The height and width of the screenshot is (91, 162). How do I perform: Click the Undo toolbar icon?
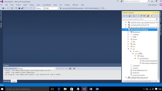click(26, 8)
